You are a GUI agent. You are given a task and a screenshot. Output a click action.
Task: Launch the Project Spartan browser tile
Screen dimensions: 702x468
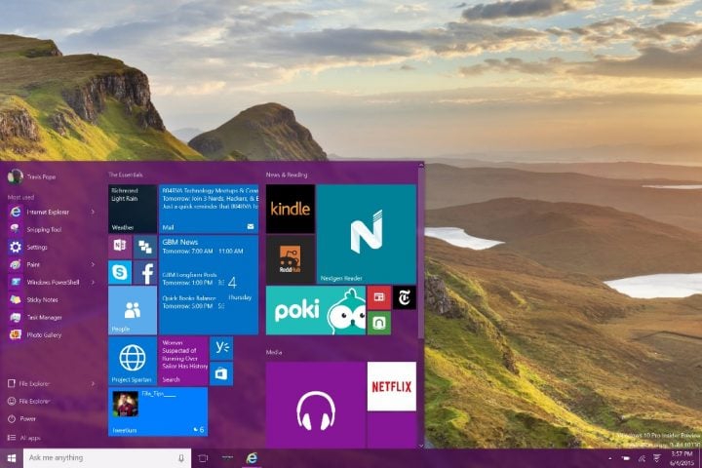coord(133,361)
